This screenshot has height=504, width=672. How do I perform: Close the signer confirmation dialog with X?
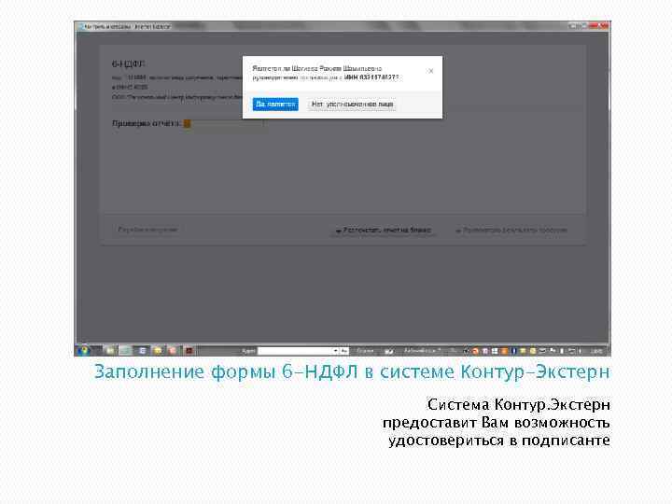[x=430, y=71]
